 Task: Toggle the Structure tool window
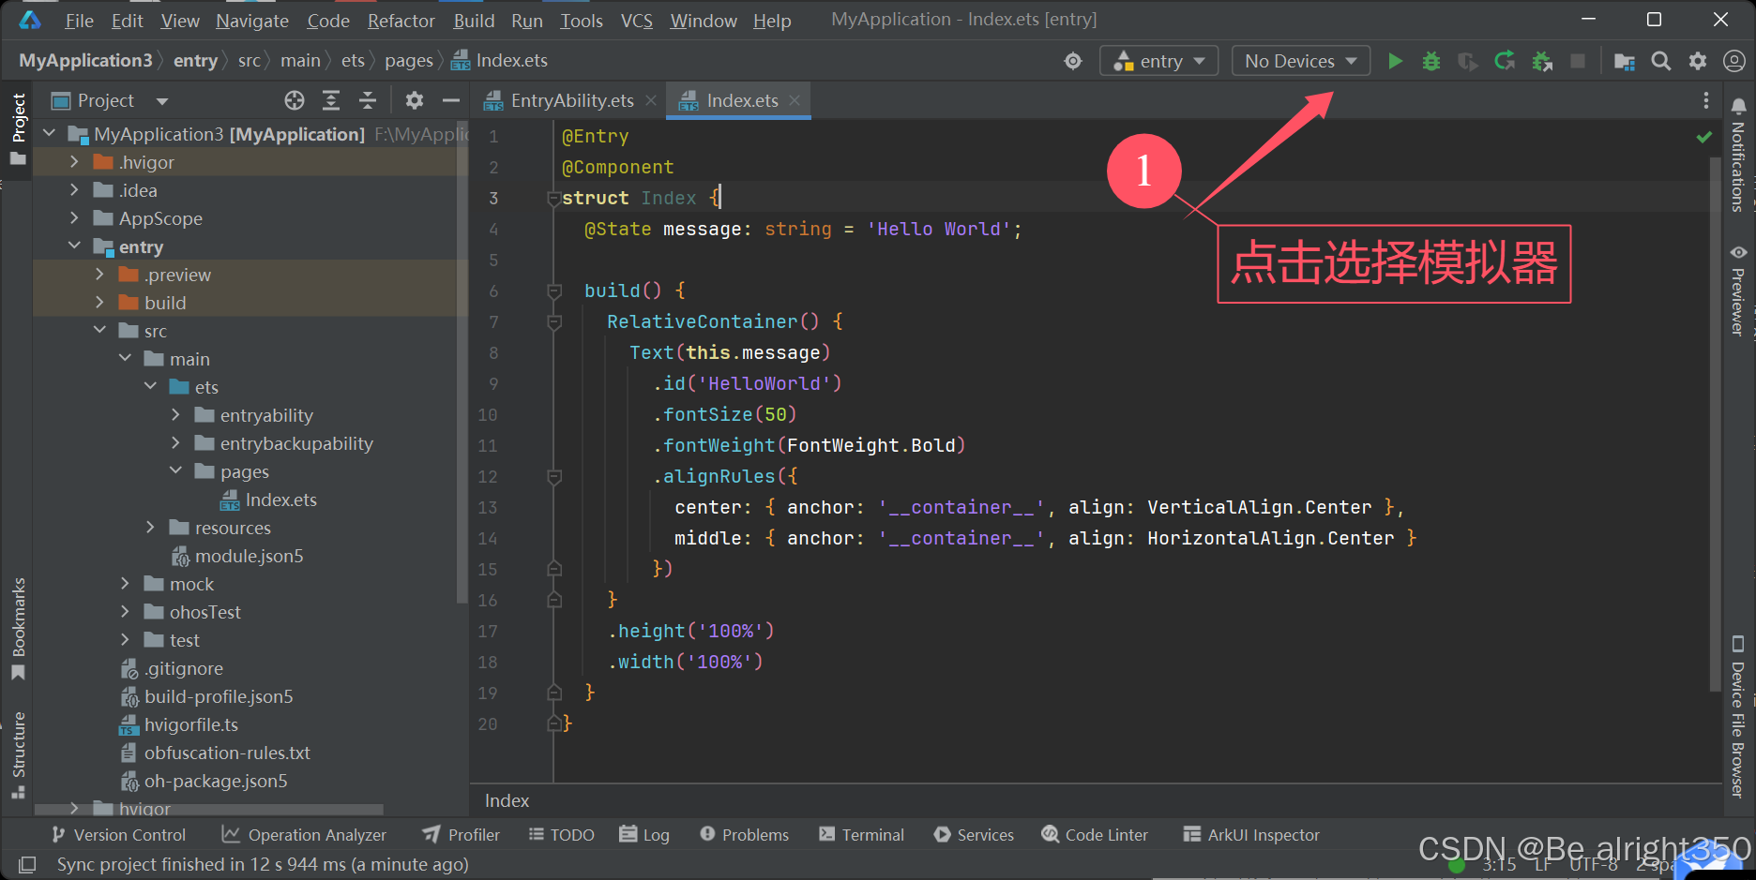pyautogui.click(x=18, y=755)
